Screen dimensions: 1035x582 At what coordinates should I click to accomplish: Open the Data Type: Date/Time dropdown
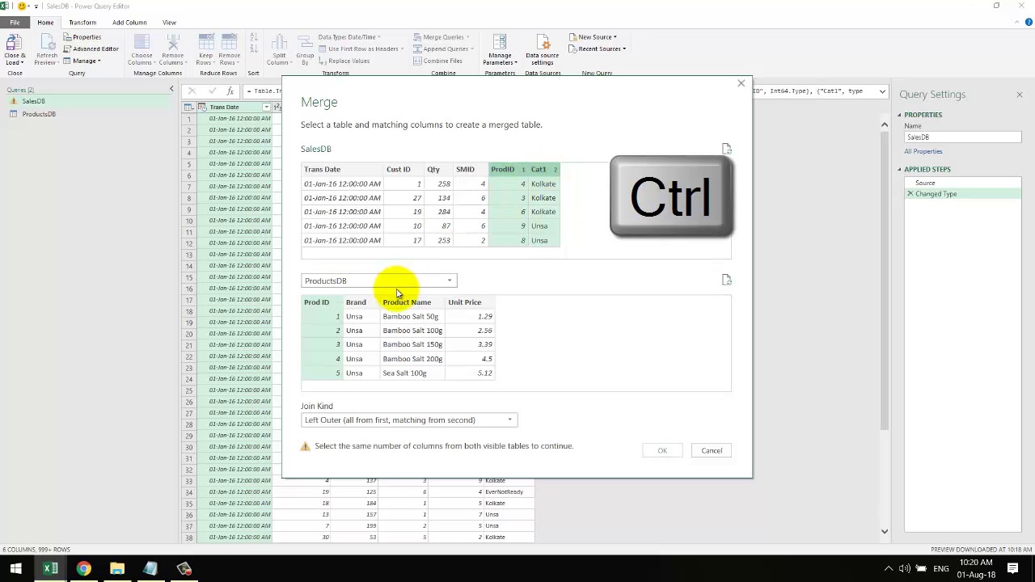(349, 37)
